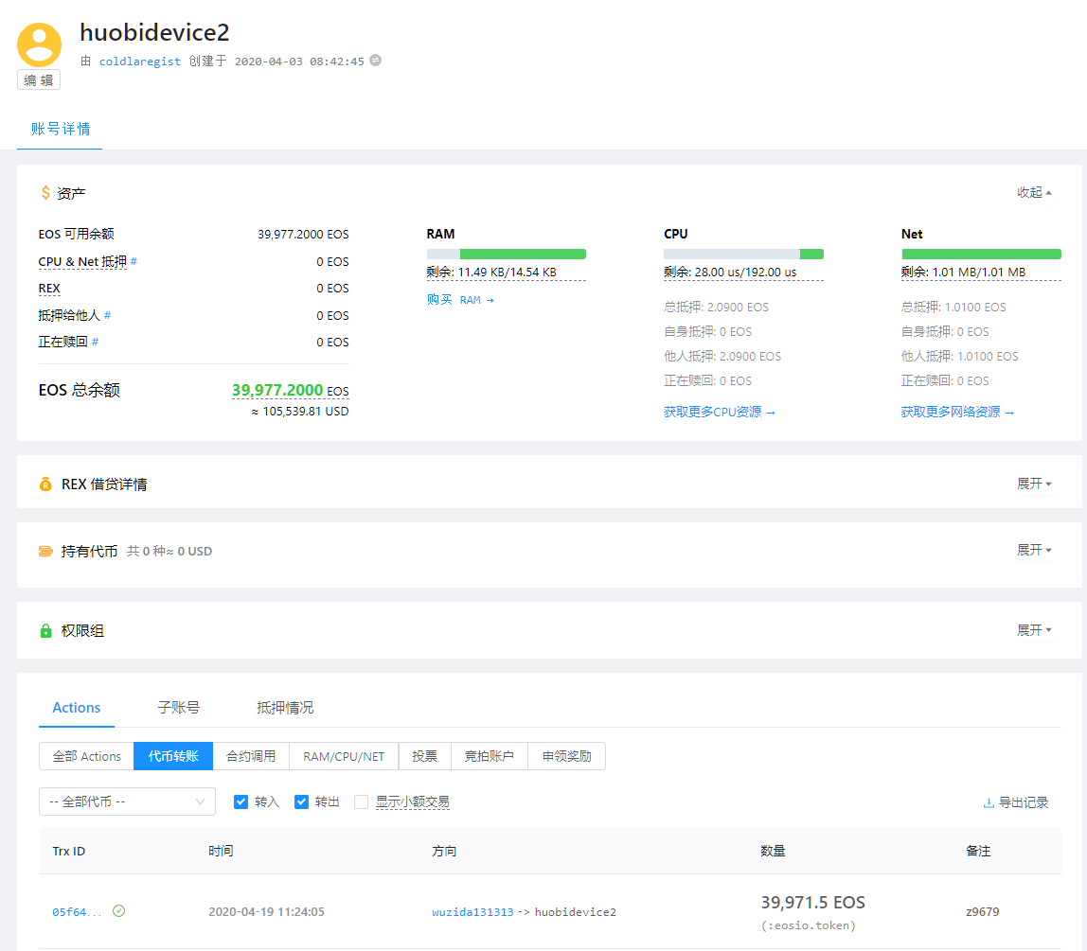Select the 投票 filter
The width and height of the screenshot is (1087, 951).
(425, 756)
